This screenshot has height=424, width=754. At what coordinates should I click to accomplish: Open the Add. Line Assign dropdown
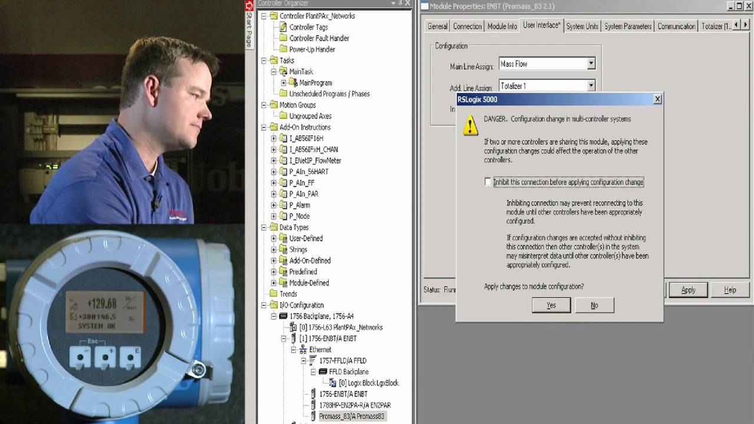(591, 86)
